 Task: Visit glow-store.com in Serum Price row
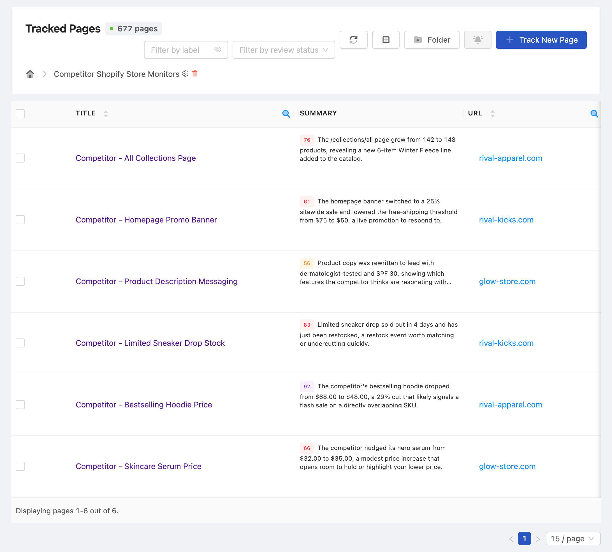coord(507,466)
